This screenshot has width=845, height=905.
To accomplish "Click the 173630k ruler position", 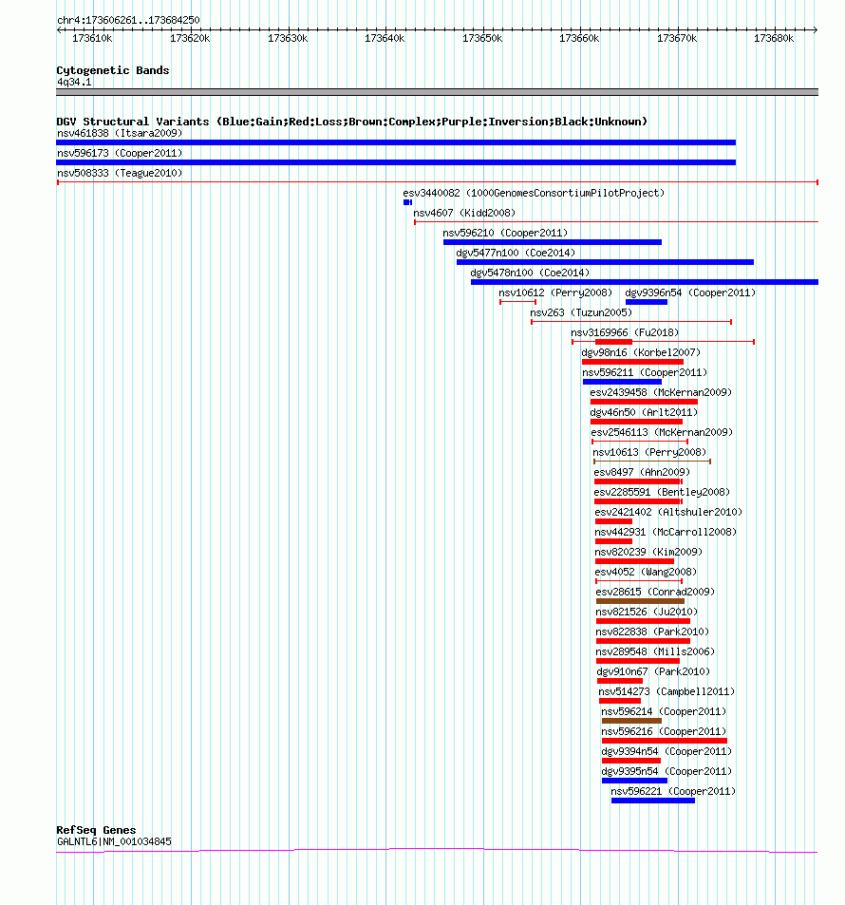I will tap(288, 38).
